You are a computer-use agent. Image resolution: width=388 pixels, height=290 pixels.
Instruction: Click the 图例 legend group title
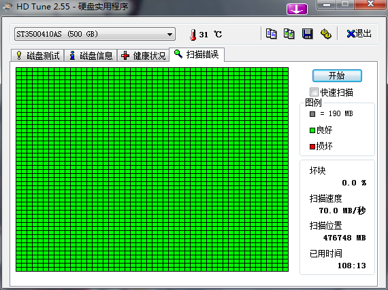tap(313, 103)
